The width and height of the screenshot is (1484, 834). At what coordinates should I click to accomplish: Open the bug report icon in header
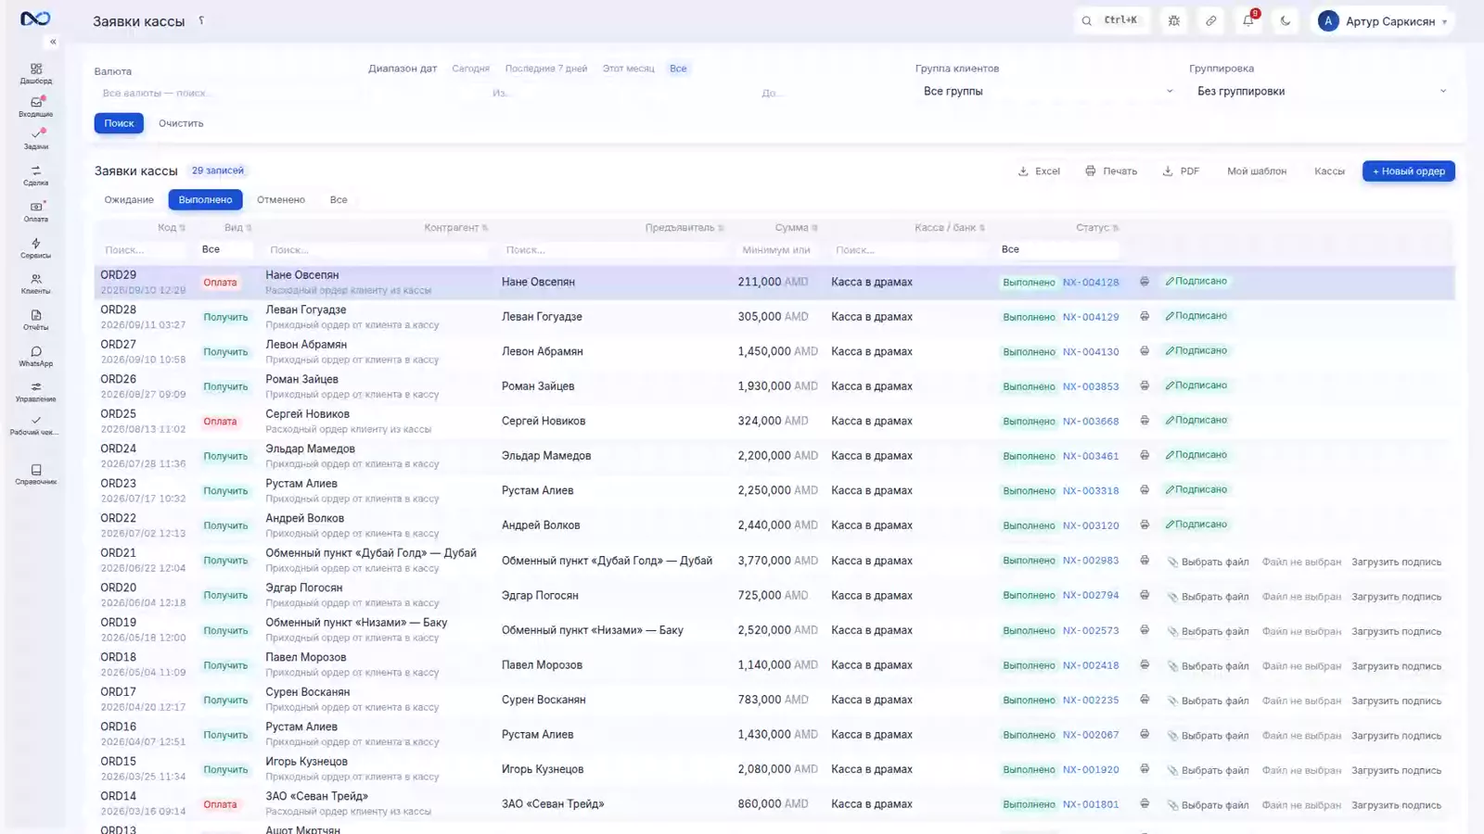coord(1174,20)
